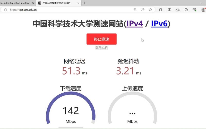Click the 142 Mbps download speed gauge

[71, 108]
